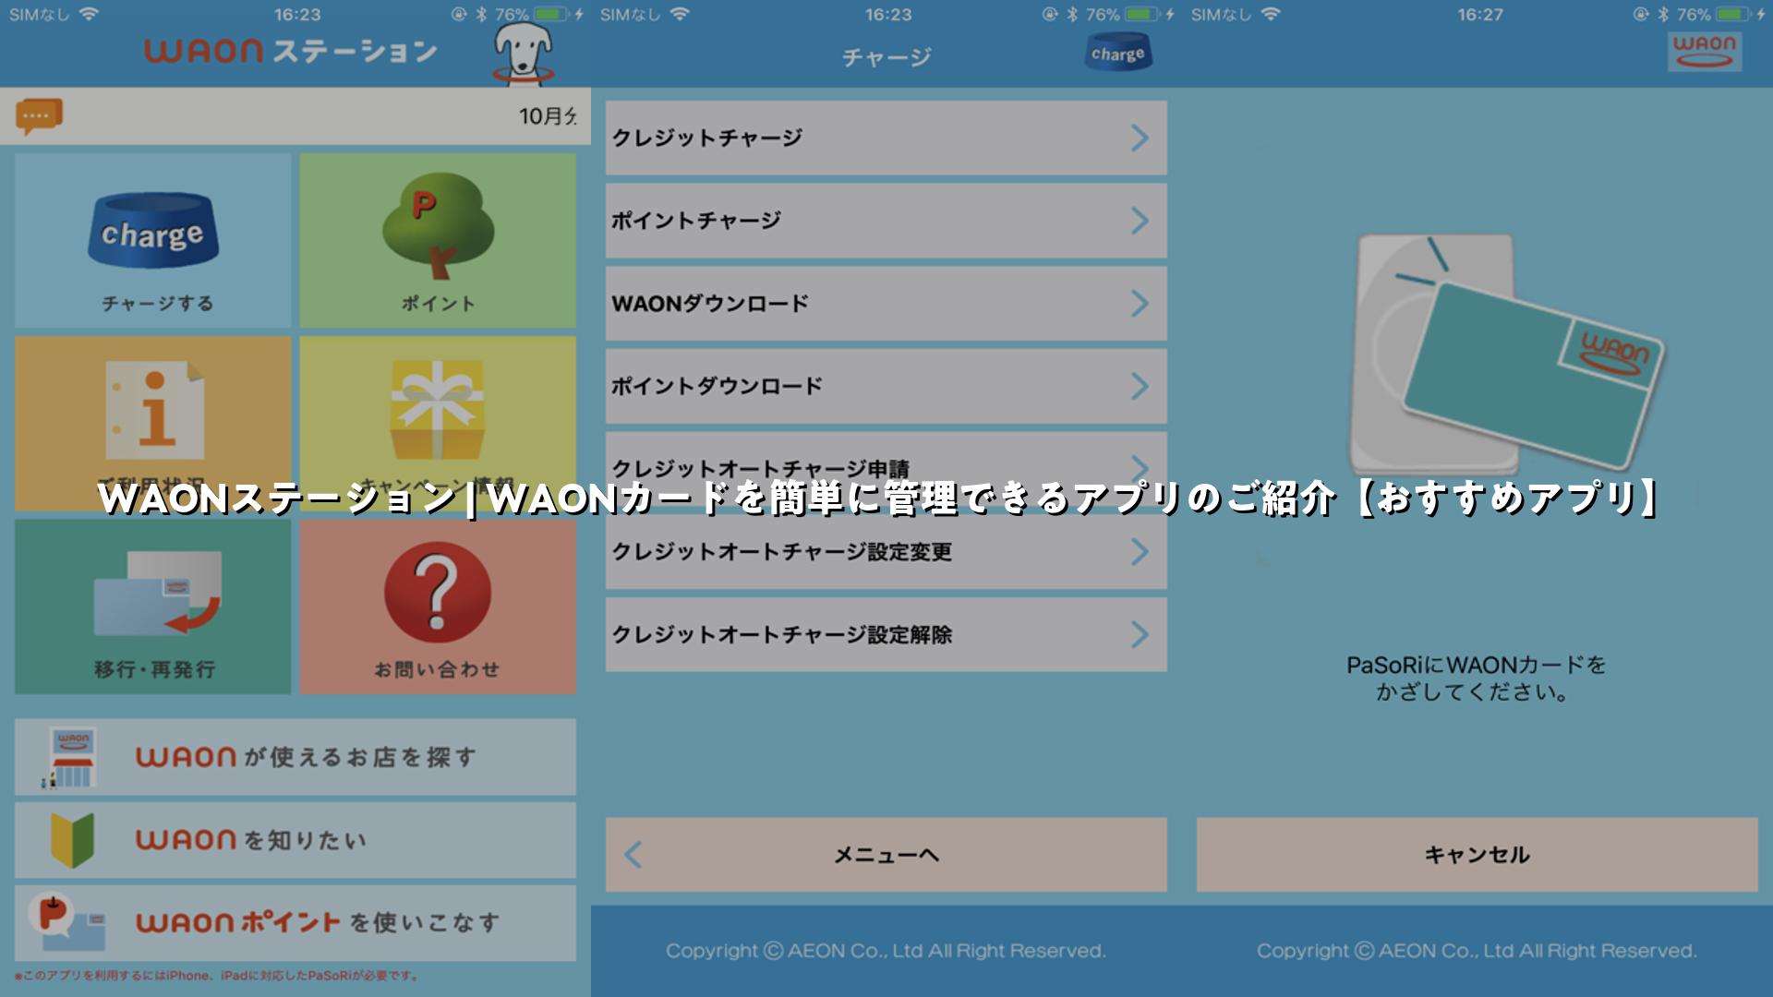Tap the お問い合わせ tile label
1773x997 pixels.
tap(437, 669)
